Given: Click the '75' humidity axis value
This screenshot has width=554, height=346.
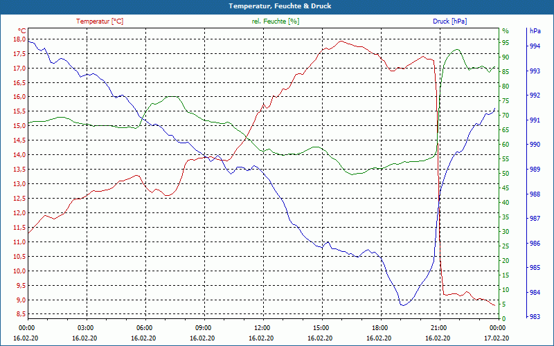Looking at the screenshot, I should [x=506, y=100].
